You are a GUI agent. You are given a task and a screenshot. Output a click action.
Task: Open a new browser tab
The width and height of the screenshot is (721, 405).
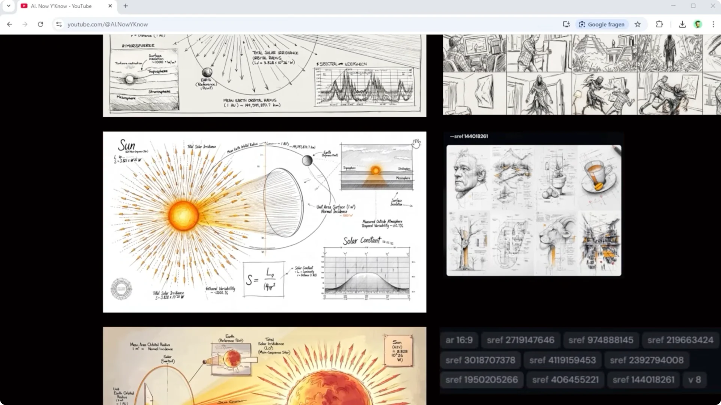click(x=125, y=6)
